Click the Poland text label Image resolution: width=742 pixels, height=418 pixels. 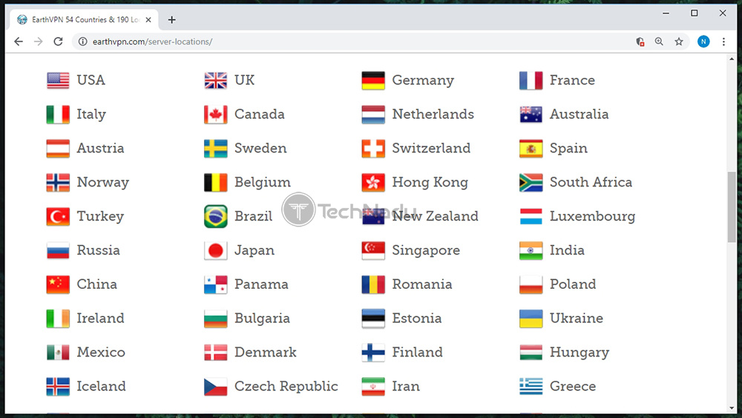[x=573, y=284]
